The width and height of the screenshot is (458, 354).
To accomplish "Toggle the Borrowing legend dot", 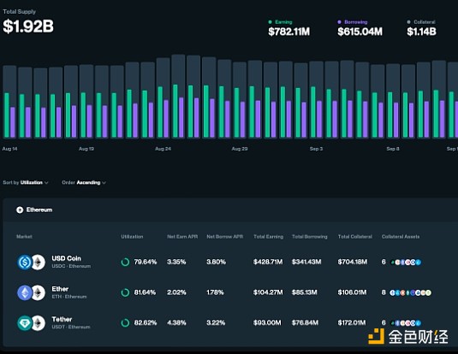I will point(339,22).
